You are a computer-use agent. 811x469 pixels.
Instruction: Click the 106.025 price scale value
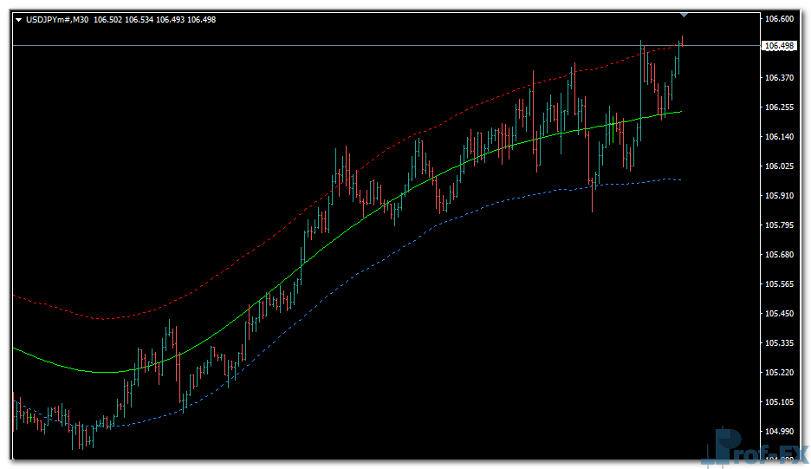point(779,166)
